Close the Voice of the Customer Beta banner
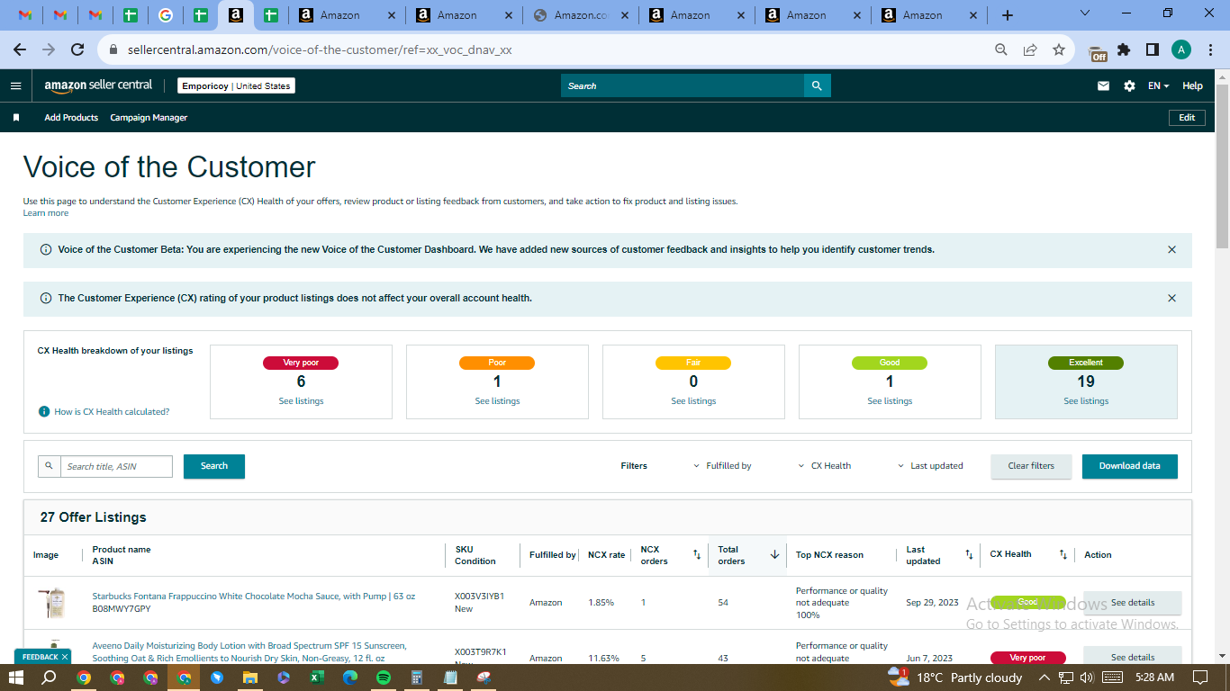 (x=1171, y=249)
